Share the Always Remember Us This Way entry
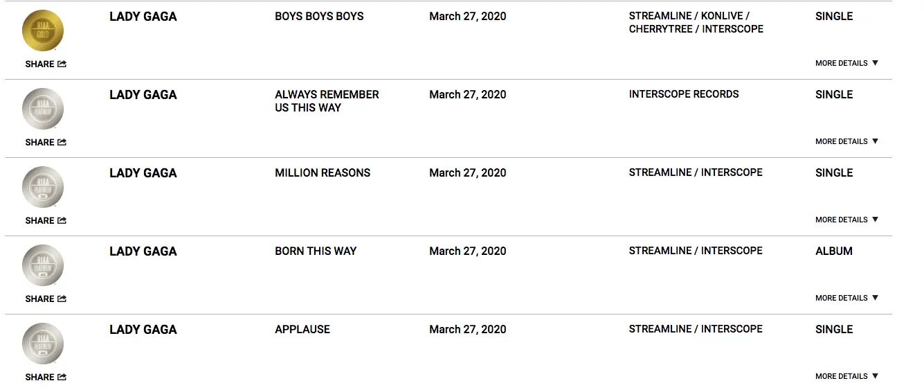The height and width of the screenshot is (390, 924). (46, 142)
